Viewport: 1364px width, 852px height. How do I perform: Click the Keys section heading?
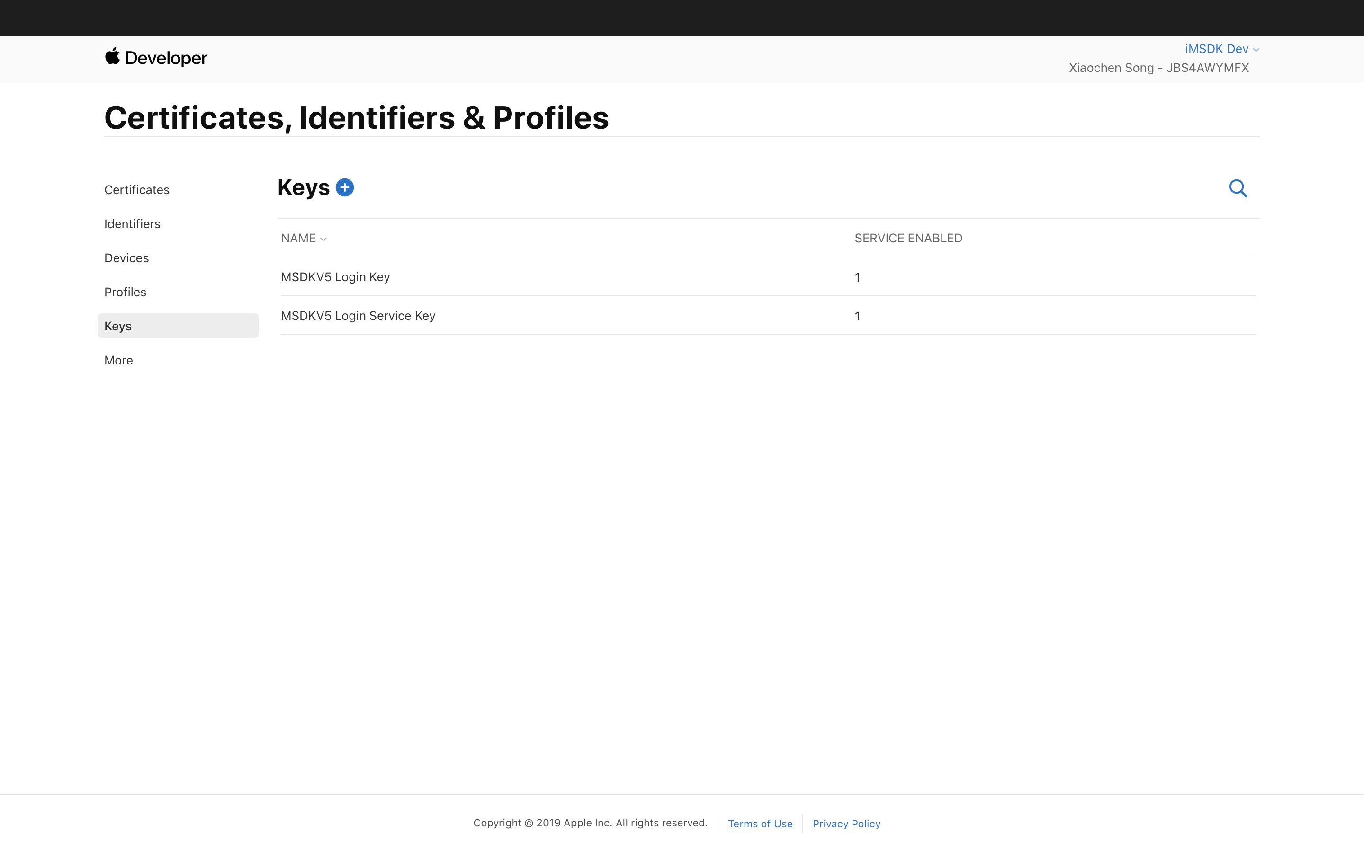[x=303, y=187]
